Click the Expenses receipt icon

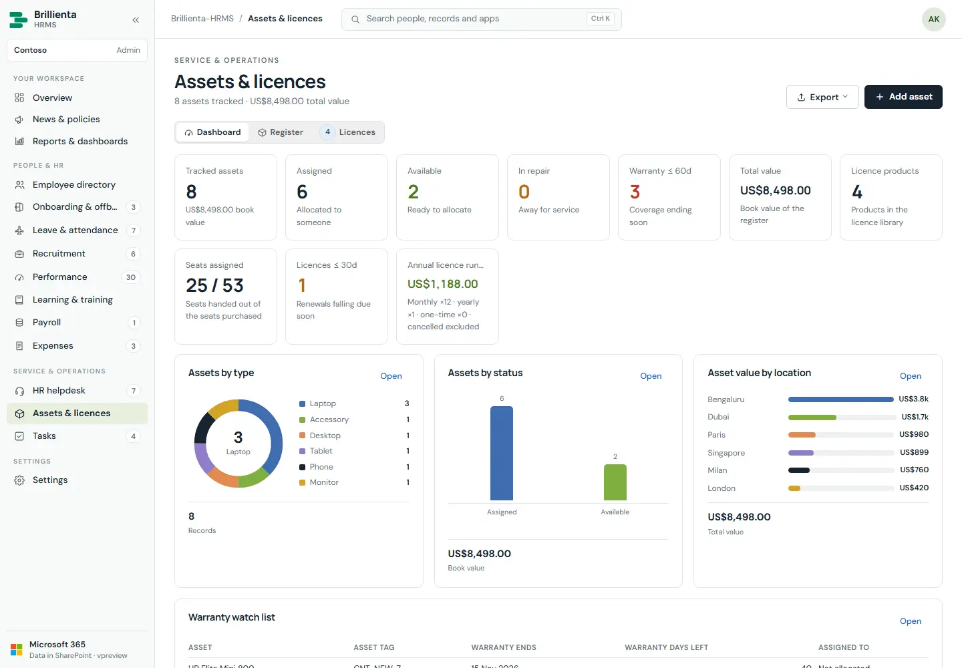(x=19, y=346)
